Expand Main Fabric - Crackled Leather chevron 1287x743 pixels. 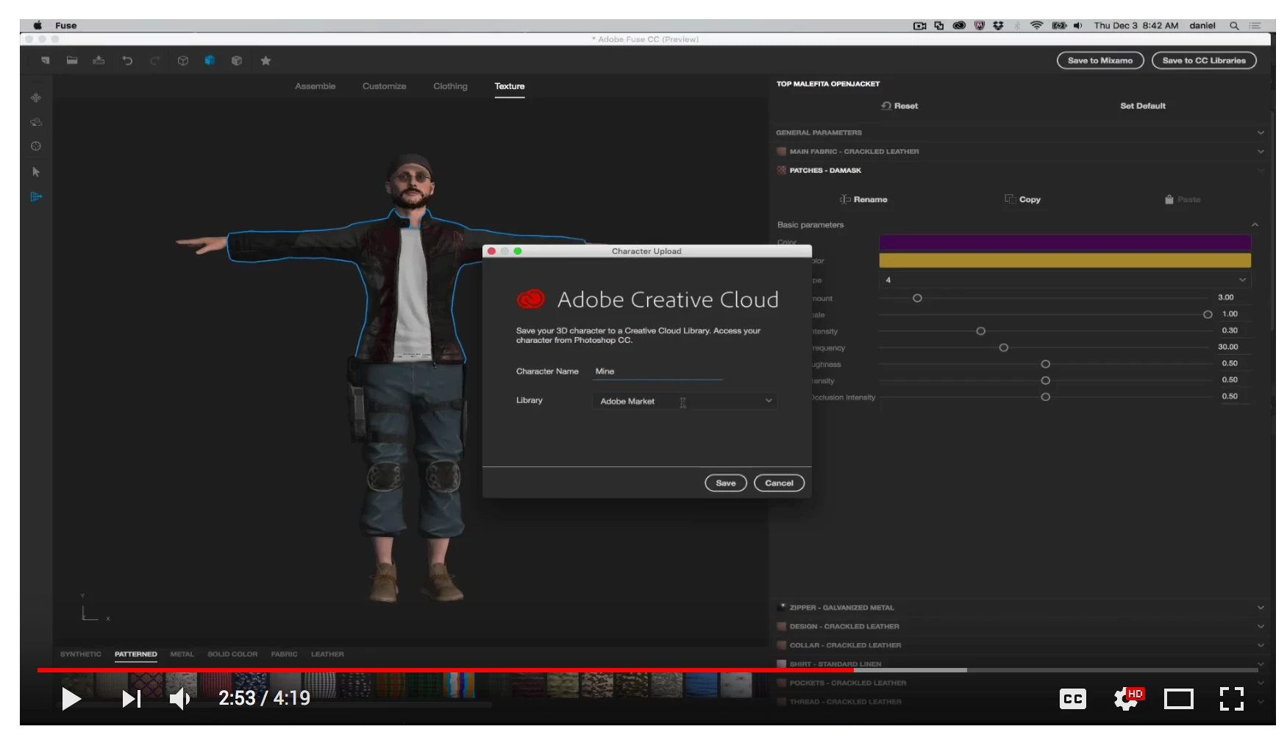[1261, 152]
